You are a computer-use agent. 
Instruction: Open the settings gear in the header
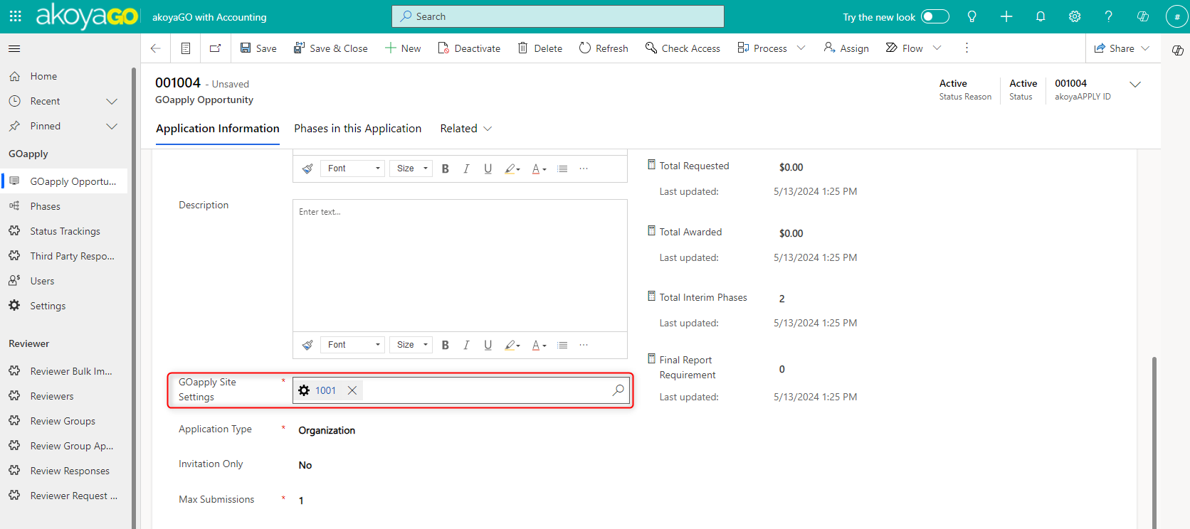click(x=1075, y=16)
